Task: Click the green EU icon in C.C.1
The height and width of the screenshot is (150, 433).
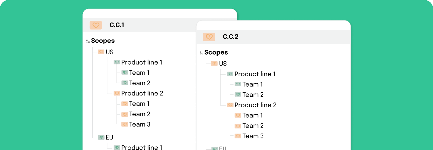Action: [x=101, y=137]
